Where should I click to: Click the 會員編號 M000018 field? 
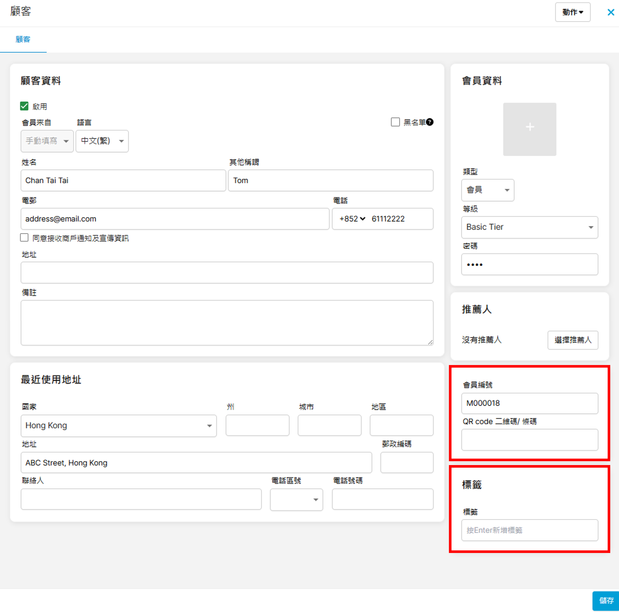click(529, 403)
